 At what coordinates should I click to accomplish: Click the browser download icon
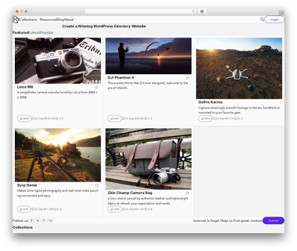202,11
